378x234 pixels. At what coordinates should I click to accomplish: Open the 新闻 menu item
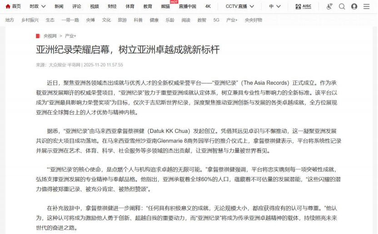coord(59,6)
